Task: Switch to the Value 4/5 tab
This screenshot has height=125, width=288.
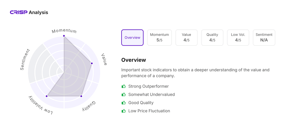Action: coord(186,38)
